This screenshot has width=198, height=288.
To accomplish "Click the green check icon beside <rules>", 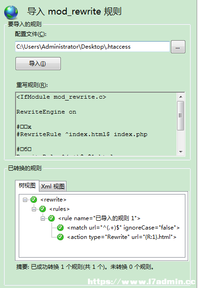I will [43, 209].
